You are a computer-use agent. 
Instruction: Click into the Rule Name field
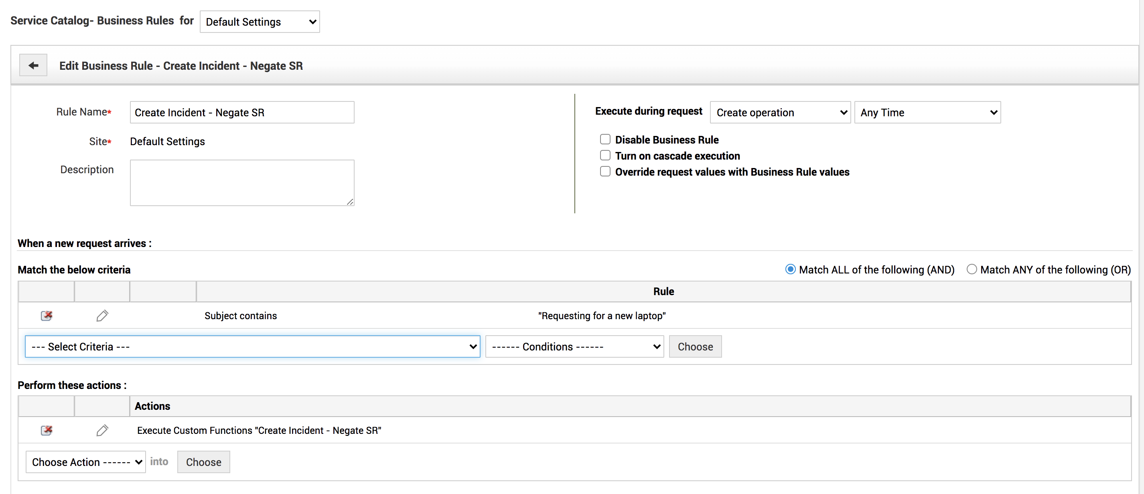pyautogui.click(x=242, y=112)
